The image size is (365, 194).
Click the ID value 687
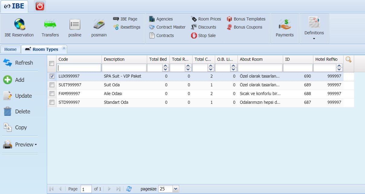[x=307, y=102]
